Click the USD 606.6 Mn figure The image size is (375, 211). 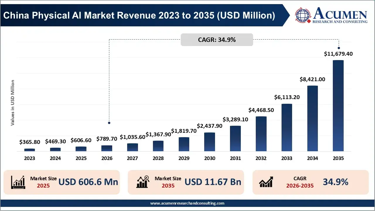[88, 182]
